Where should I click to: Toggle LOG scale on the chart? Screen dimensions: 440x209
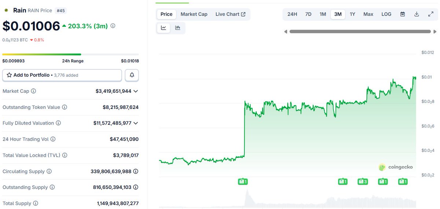[x=386, y=14]
